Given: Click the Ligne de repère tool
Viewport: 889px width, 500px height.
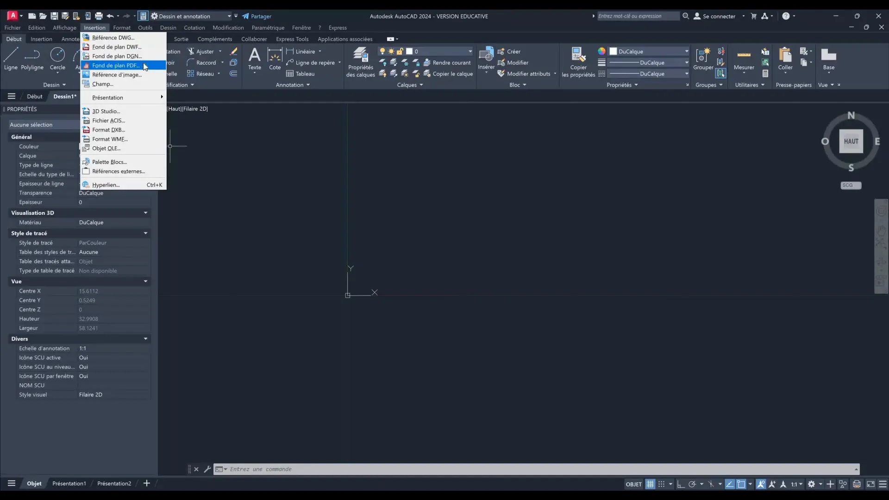Looking at the screenshot, I should [310, 62].
